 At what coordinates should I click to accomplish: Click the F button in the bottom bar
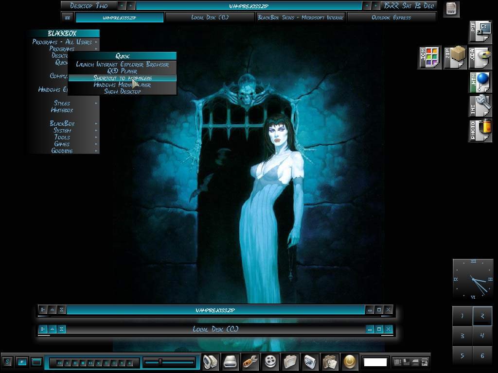[22, 362]
